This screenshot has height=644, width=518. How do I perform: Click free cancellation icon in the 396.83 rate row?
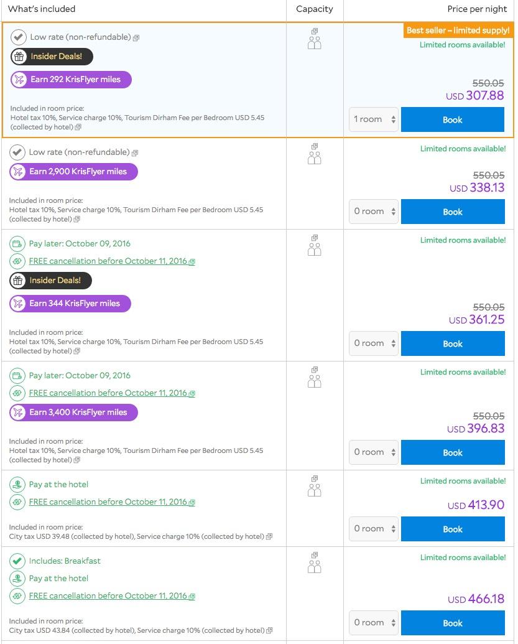pos(17,393)
